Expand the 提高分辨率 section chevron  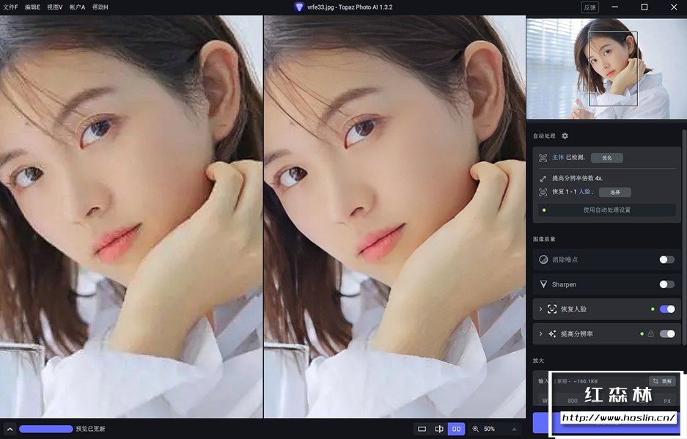coord(540,334)
